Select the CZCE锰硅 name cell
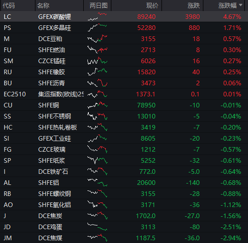The height and width of the screenshot is (243, 248). click(52, 61)
